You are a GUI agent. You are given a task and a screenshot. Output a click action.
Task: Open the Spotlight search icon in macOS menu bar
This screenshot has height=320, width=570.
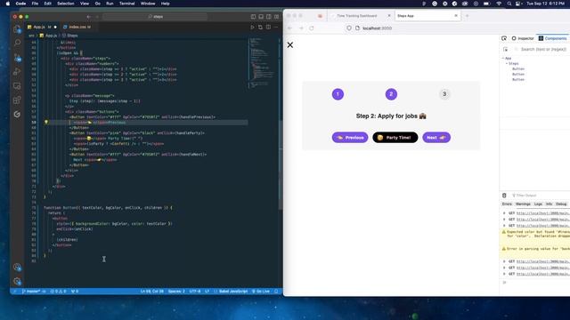tap(509, 4)
